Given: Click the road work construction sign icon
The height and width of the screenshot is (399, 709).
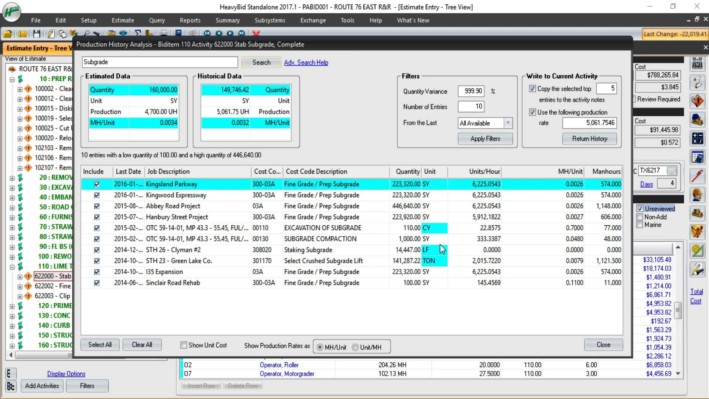Looking at the screenshot, I should (697, 101).
